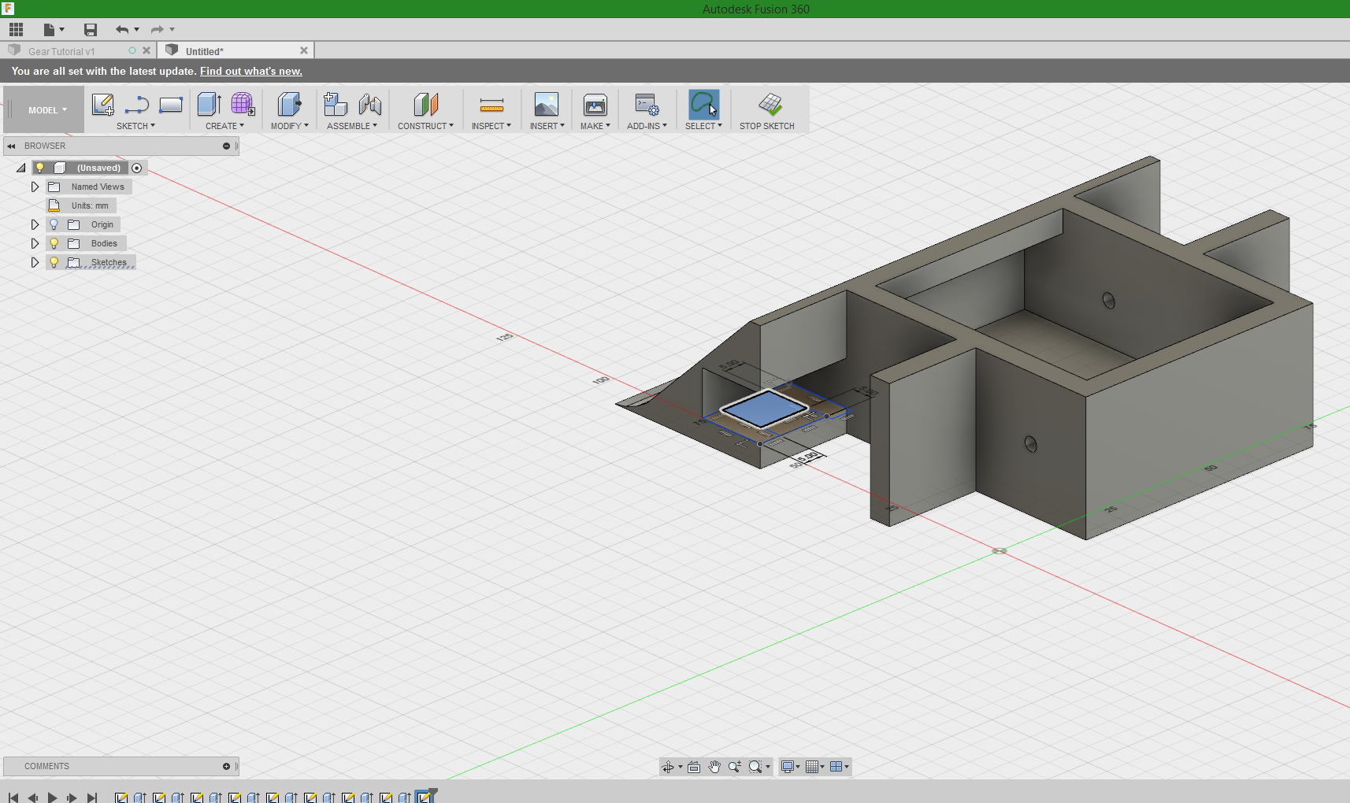Select the Sketch Rectangle tool icon
Screen dimensions: 1350x803
point(171,104)
